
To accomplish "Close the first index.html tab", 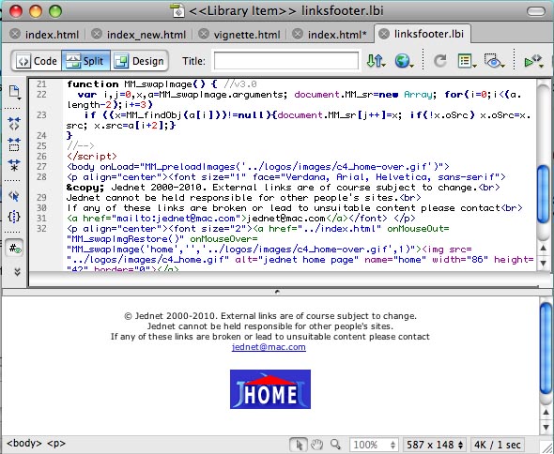I will click(15, 34).
